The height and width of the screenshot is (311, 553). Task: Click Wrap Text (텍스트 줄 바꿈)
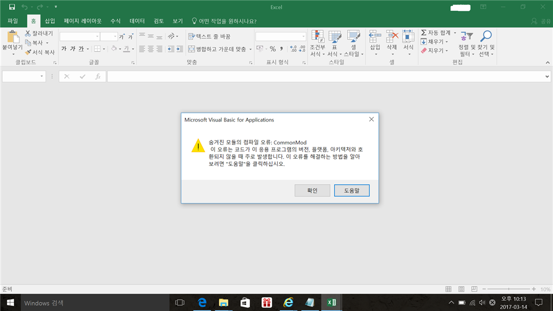(x=209, y=36)
